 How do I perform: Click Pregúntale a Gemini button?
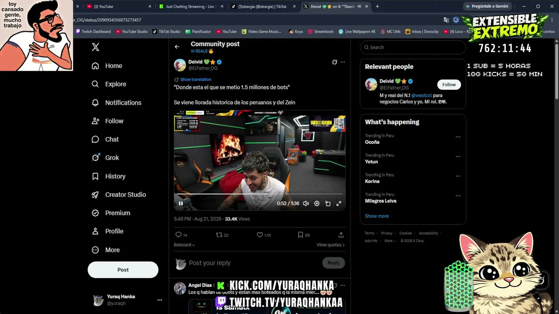click(487, 7)
